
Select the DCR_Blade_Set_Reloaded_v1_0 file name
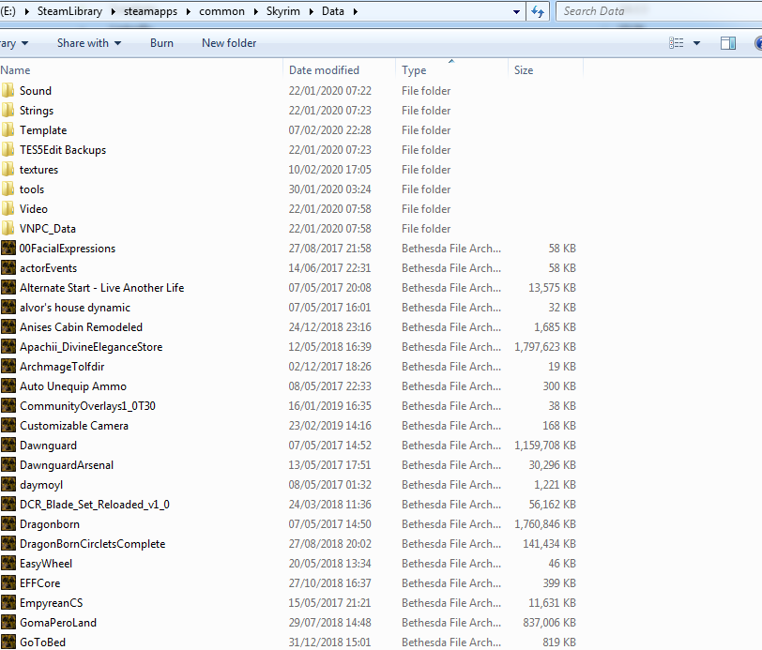[94, 505]
